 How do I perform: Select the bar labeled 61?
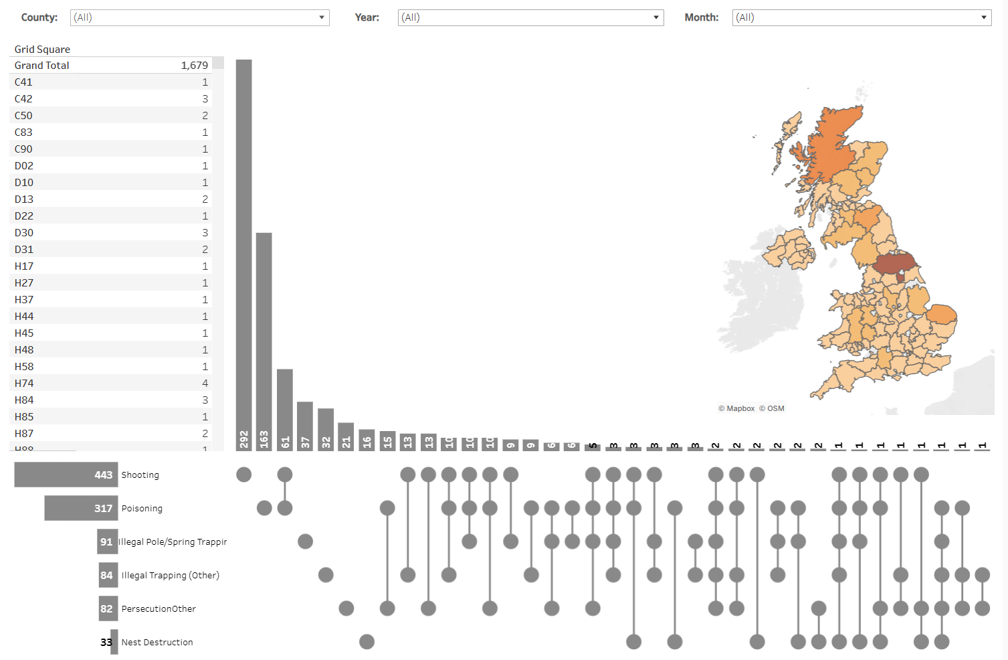pos(284,408)
